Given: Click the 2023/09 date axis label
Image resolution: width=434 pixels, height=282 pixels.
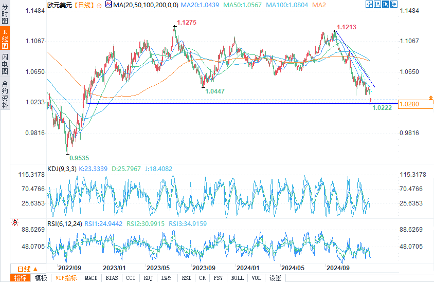Looking at the screenshot, I should [x=204, y=268].
